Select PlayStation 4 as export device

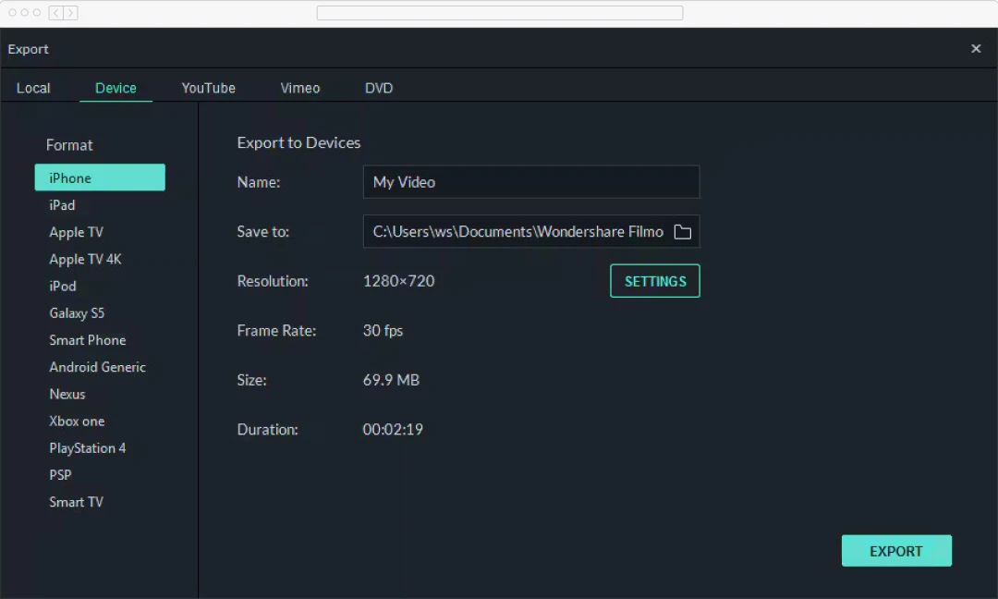[88, 447]
